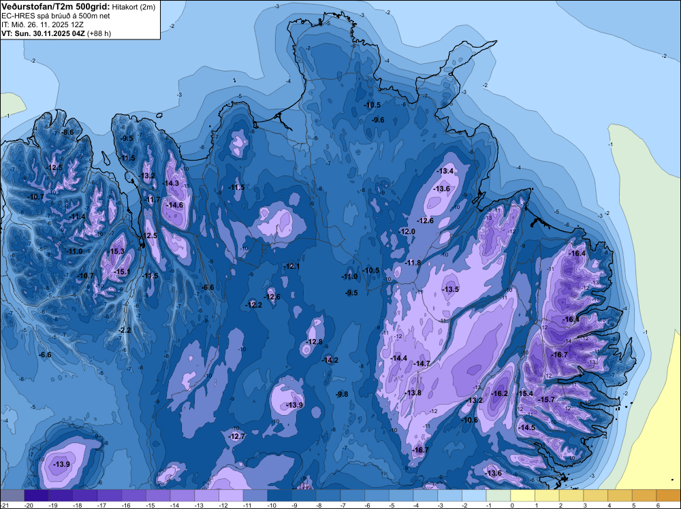This screenshot has height=509, width=681.
Task: Click the -13.4 temperature label
Action: pyautogui.click(x=445, y=171)
